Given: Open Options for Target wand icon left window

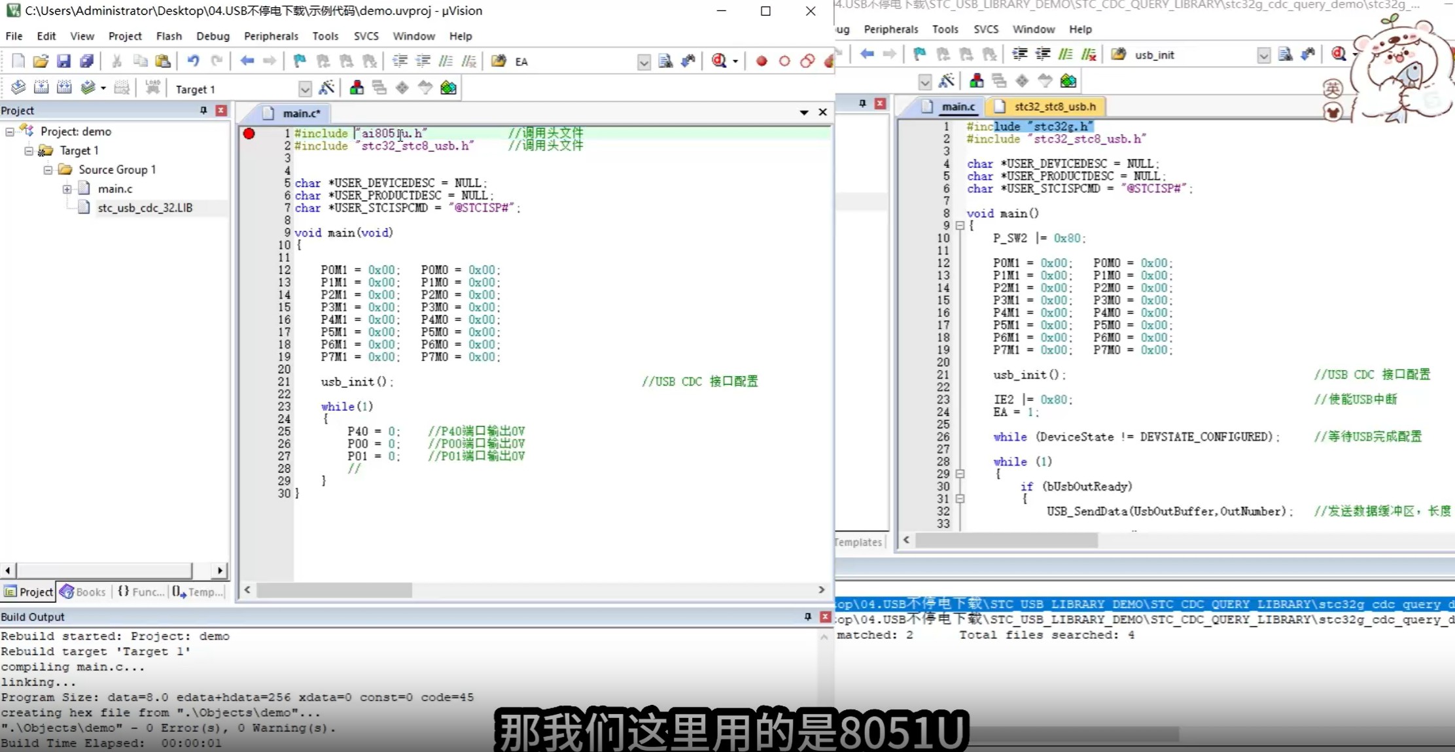Looking at the screenshot, I should [326, 88].
